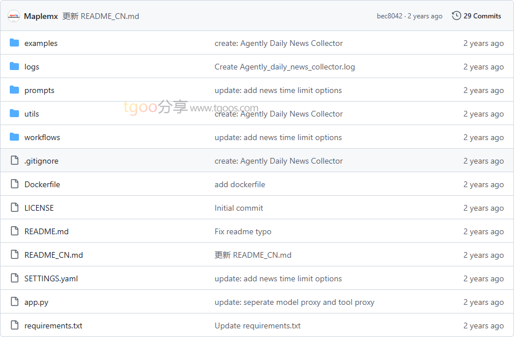Open the prompts folder
514x337 pixels.
(x=39, y=90)
